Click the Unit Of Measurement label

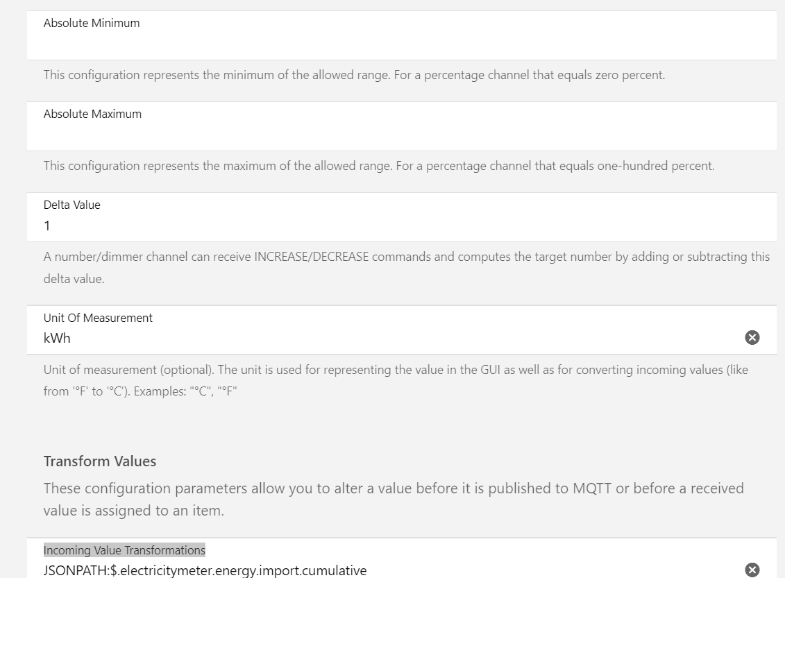(98, 318)
